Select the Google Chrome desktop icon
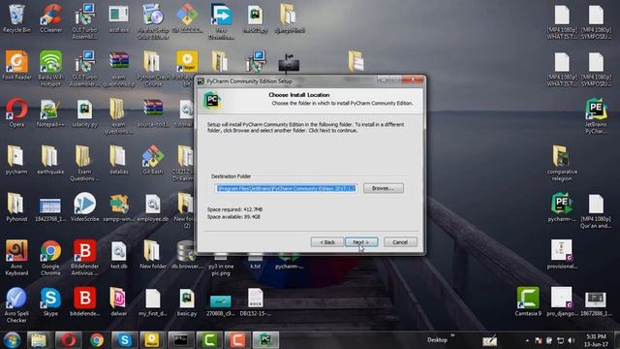This screenshot has height=349, width=620. pyautogui.click(x=50, y=258)
